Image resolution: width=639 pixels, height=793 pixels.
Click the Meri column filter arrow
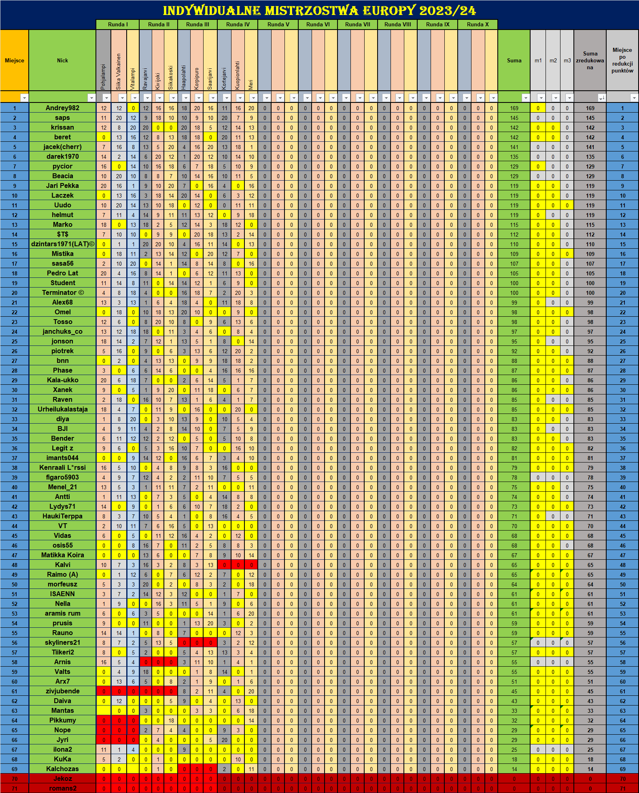pos(253,98)
